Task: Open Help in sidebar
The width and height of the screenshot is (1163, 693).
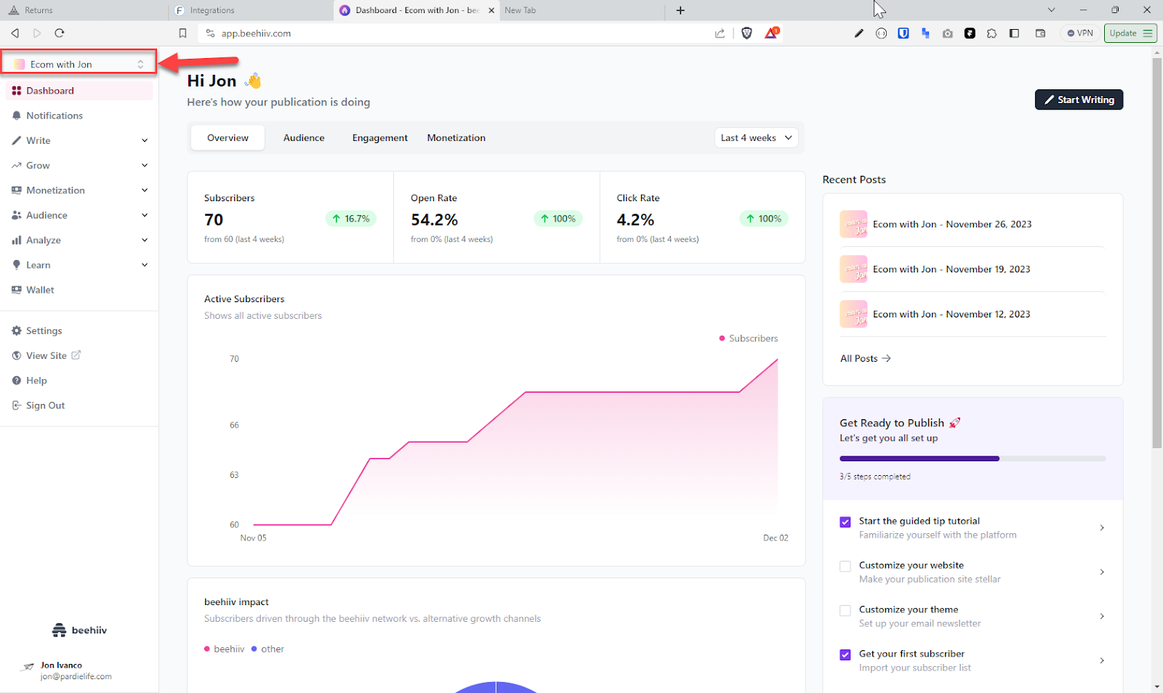Action: [x=79, y=381]
